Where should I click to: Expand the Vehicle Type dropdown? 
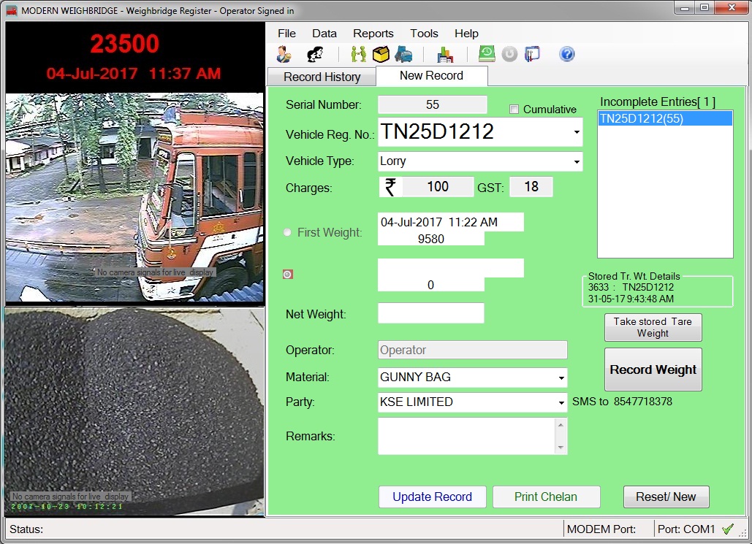click(577, 161)
